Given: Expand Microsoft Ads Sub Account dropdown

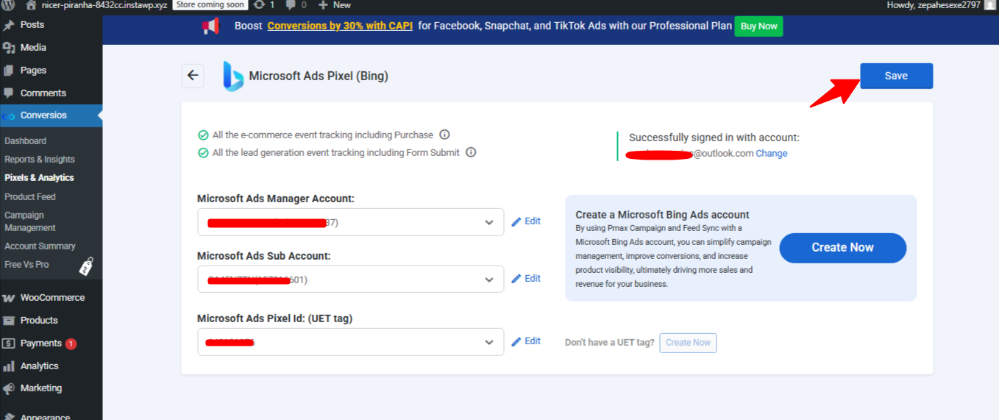Looking at the screenshot, I should (350, 280).
